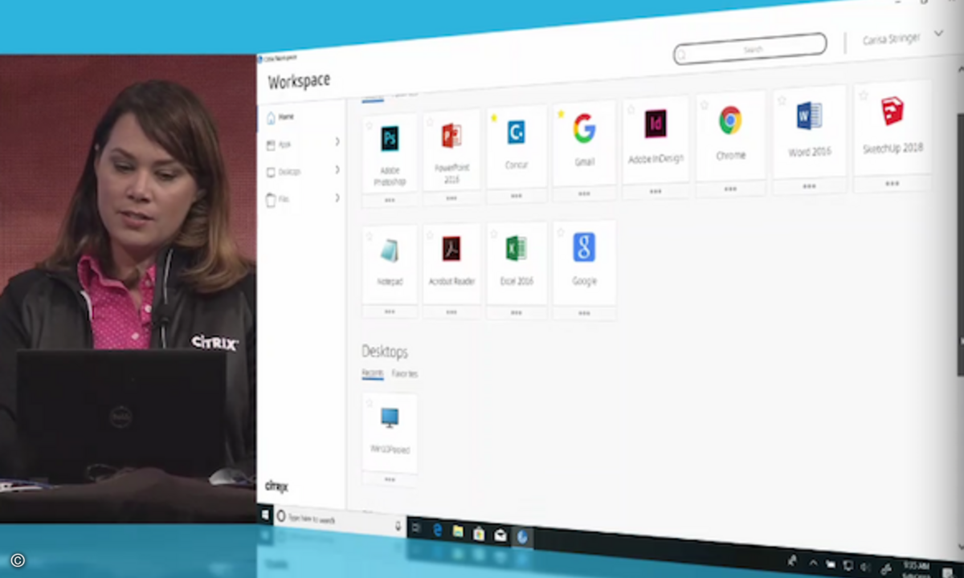Launch the Adobe Photoshop app icon
The height and width of the screenshot is (578, 964).
coord(390,139)
